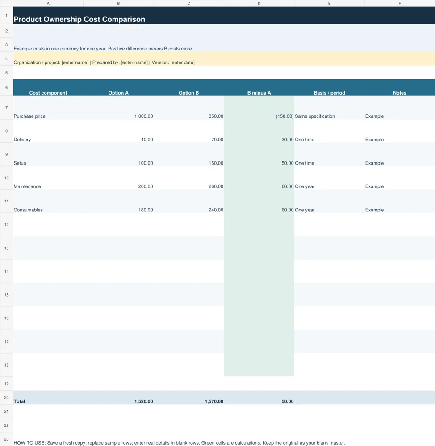This screenshot has width=435, height=446.
Task: Select column A header
Action: pos(48,4)
